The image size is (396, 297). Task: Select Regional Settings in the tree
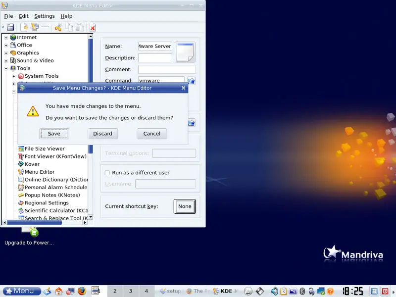(x=43, y=203)
